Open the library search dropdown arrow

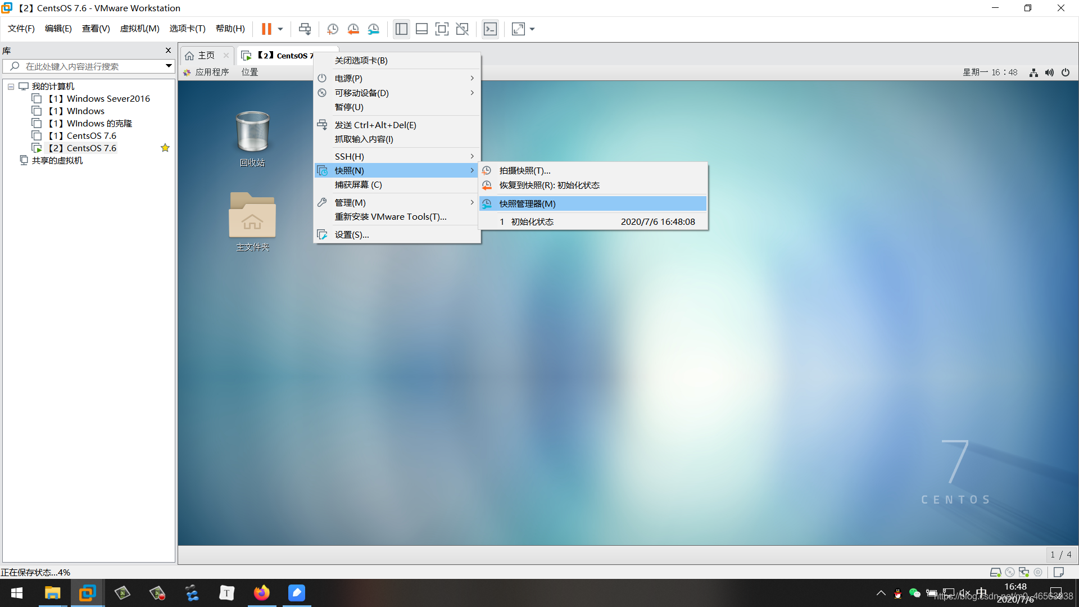(168, 66)
